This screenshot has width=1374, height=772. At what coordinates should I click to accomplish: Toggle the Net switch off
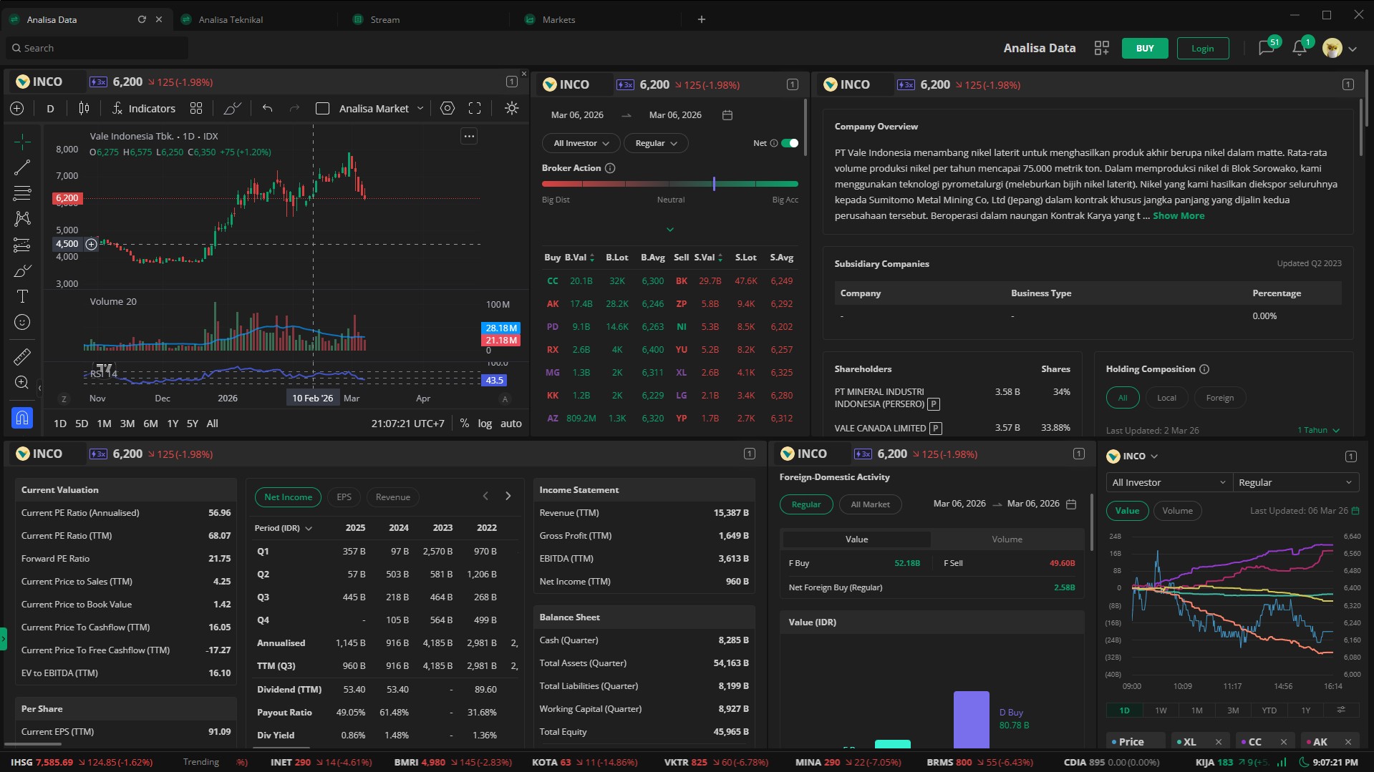click(790, 143)
